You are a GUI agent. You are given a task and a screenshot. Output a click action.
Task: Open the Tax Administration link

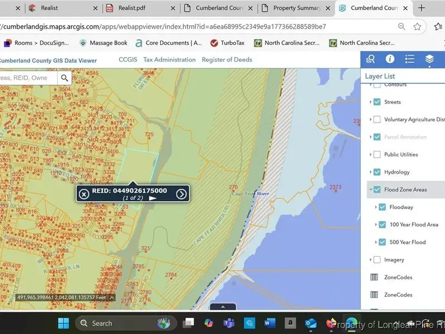(169, 60)
